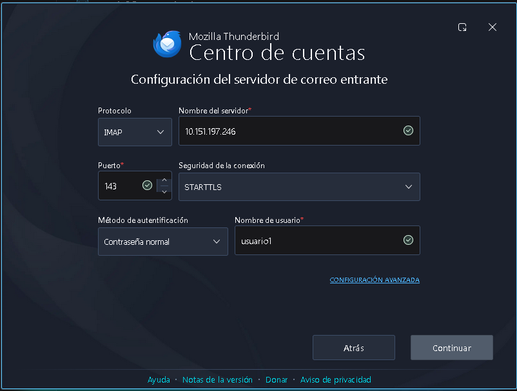The width and height of the screenshot is (517, 391).
Task: Click the Nombre de usuario input field
Action: coord(327,240)
